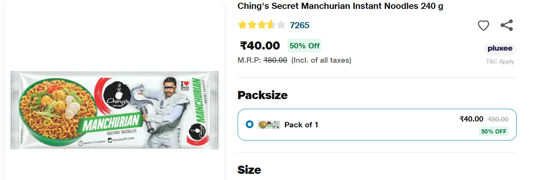Click the last grey rating star
This screenshot has width=538, height=180.
click(x=281, y=25)
